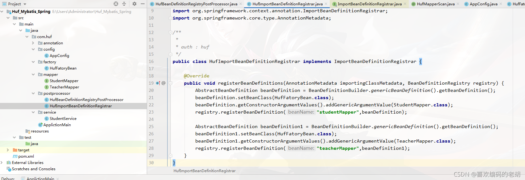Close the HufMapperScan.java tab
The image size is (525, 180).
click(x=458, y=4)
